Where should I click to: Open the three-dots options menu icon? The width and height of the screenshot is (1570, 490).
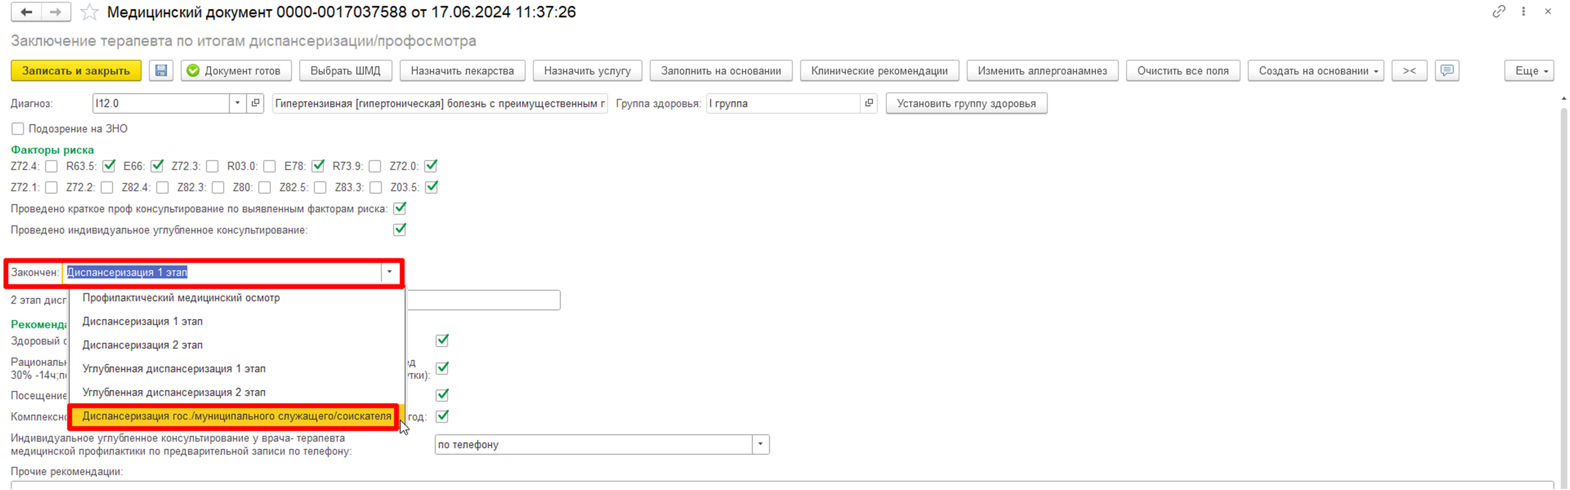1523,11
